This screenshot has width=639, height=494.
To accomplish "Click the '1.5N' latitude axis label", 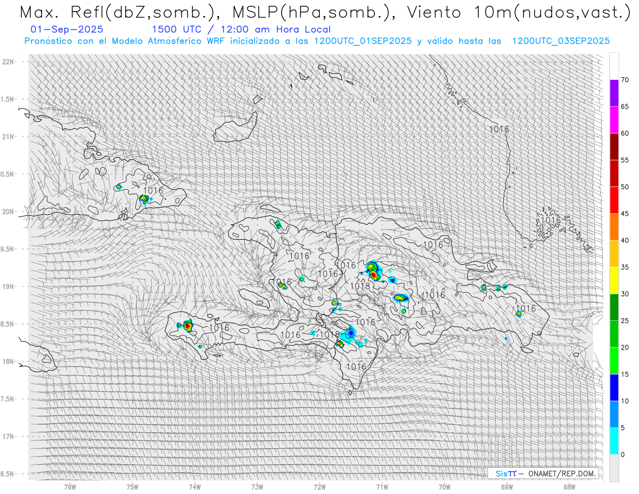I will [x=8, y=99].
